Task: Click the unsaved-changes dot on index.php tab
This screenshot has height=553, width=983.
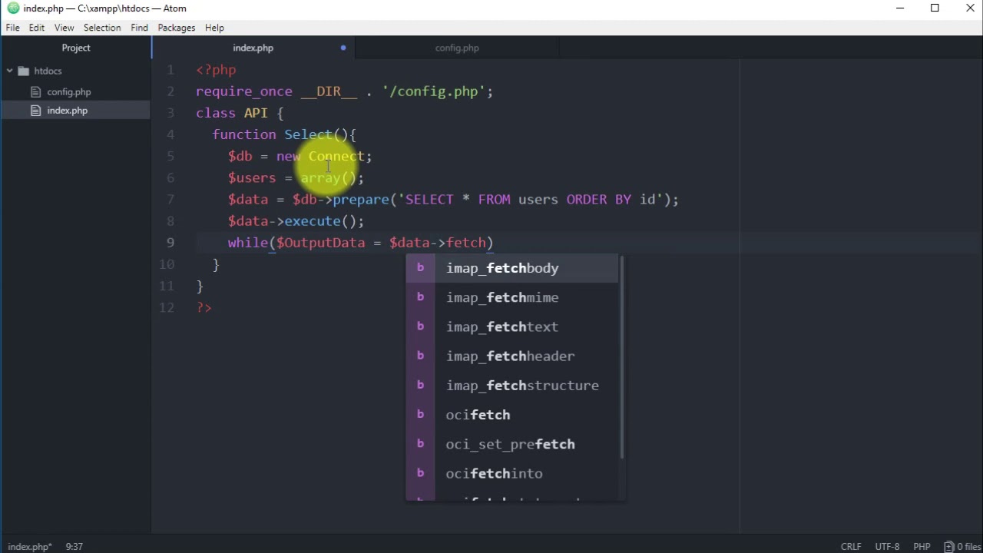Action: pos(343,48)
